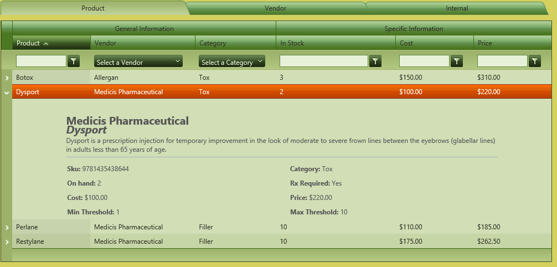Screen dimensions: 557x267
Task: Expand the Botox row details
Action: pyautogui.click(x=7, y=78)
